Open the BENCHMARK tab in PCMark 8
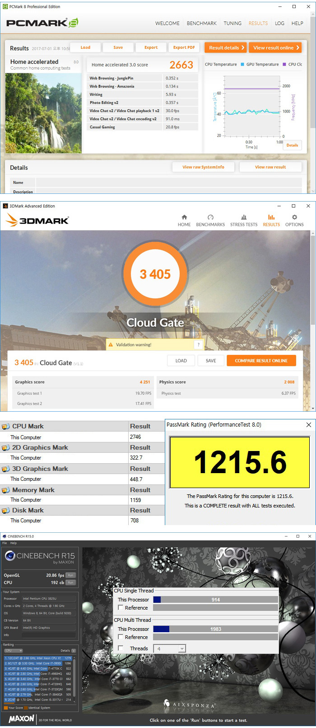Image resolution: width=316 pixels, height=728 pixels. pyautogui.click(x=202, y=23)
